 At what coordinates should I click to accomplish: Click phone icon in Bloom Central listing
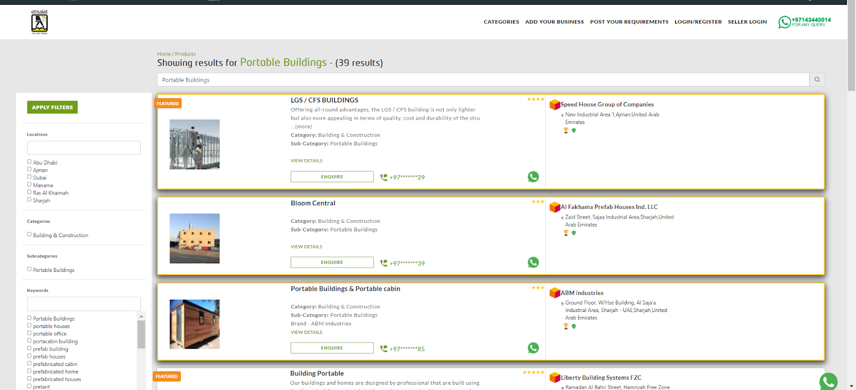[384, 263]
